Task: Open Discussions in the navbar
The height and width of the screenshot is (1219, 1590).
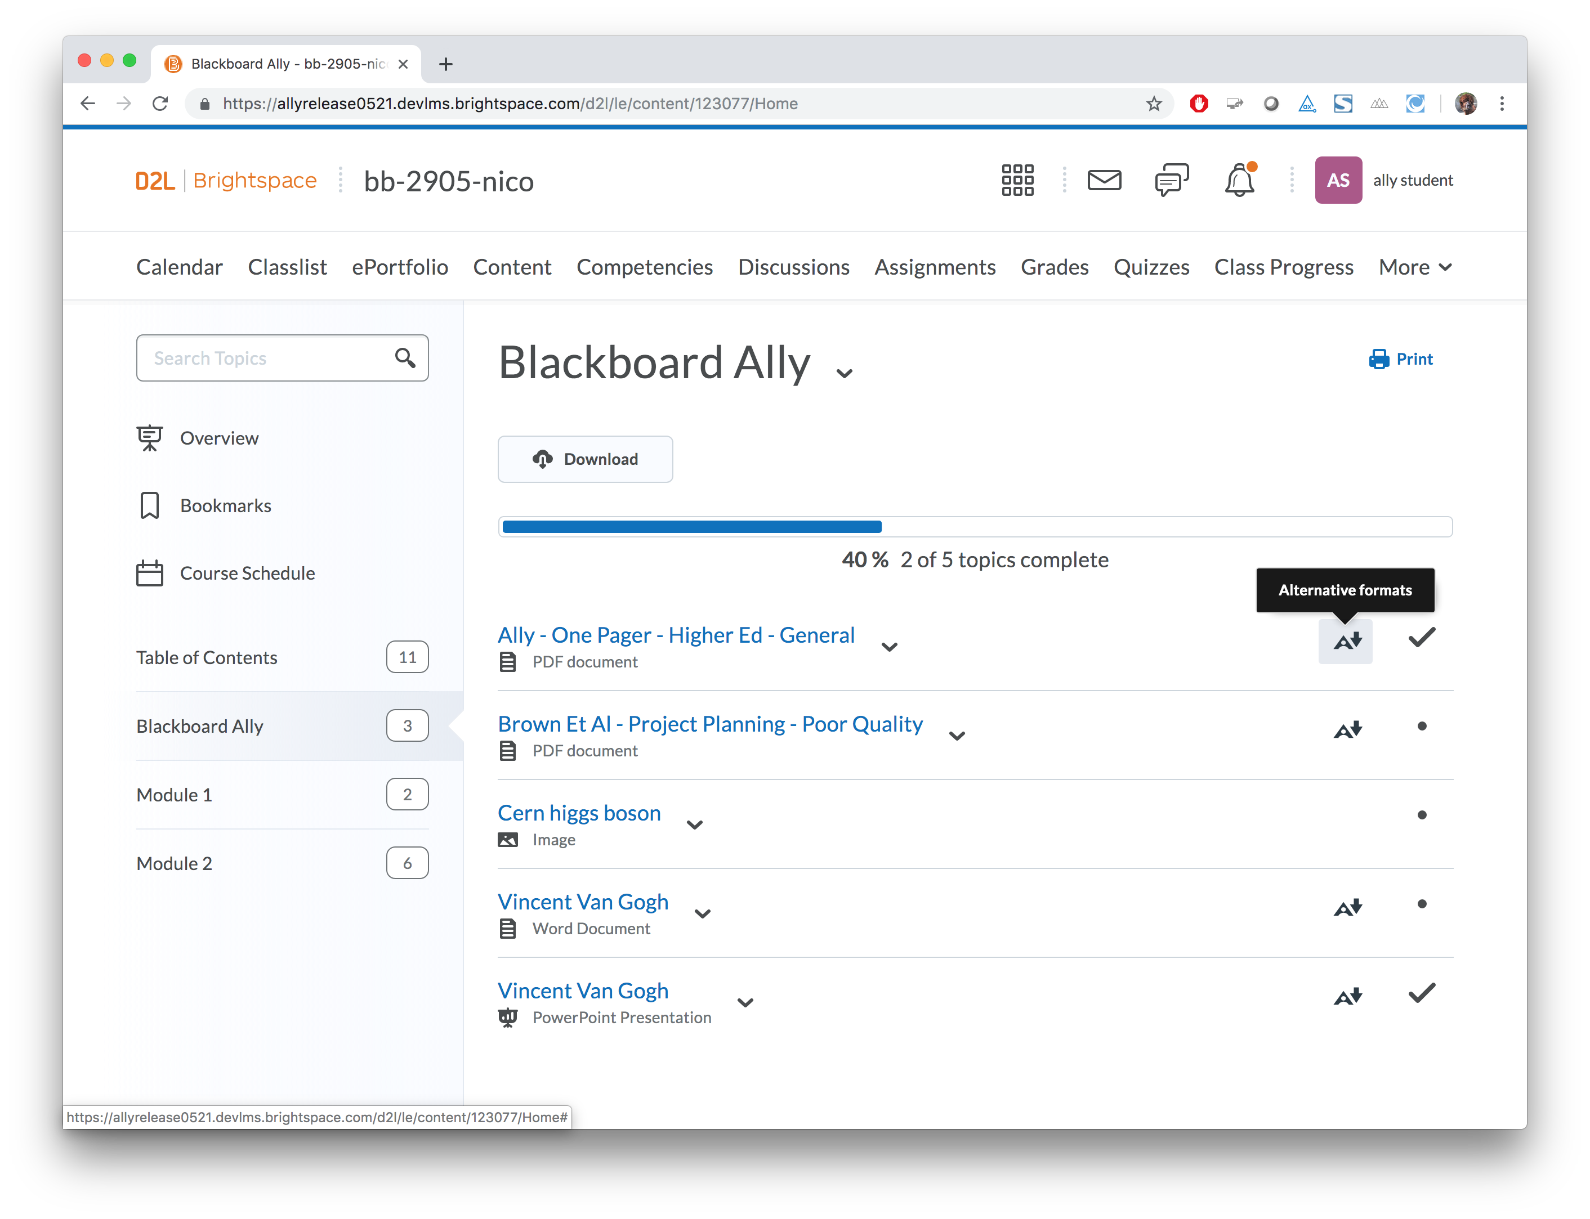Action: tap(793, 267)
